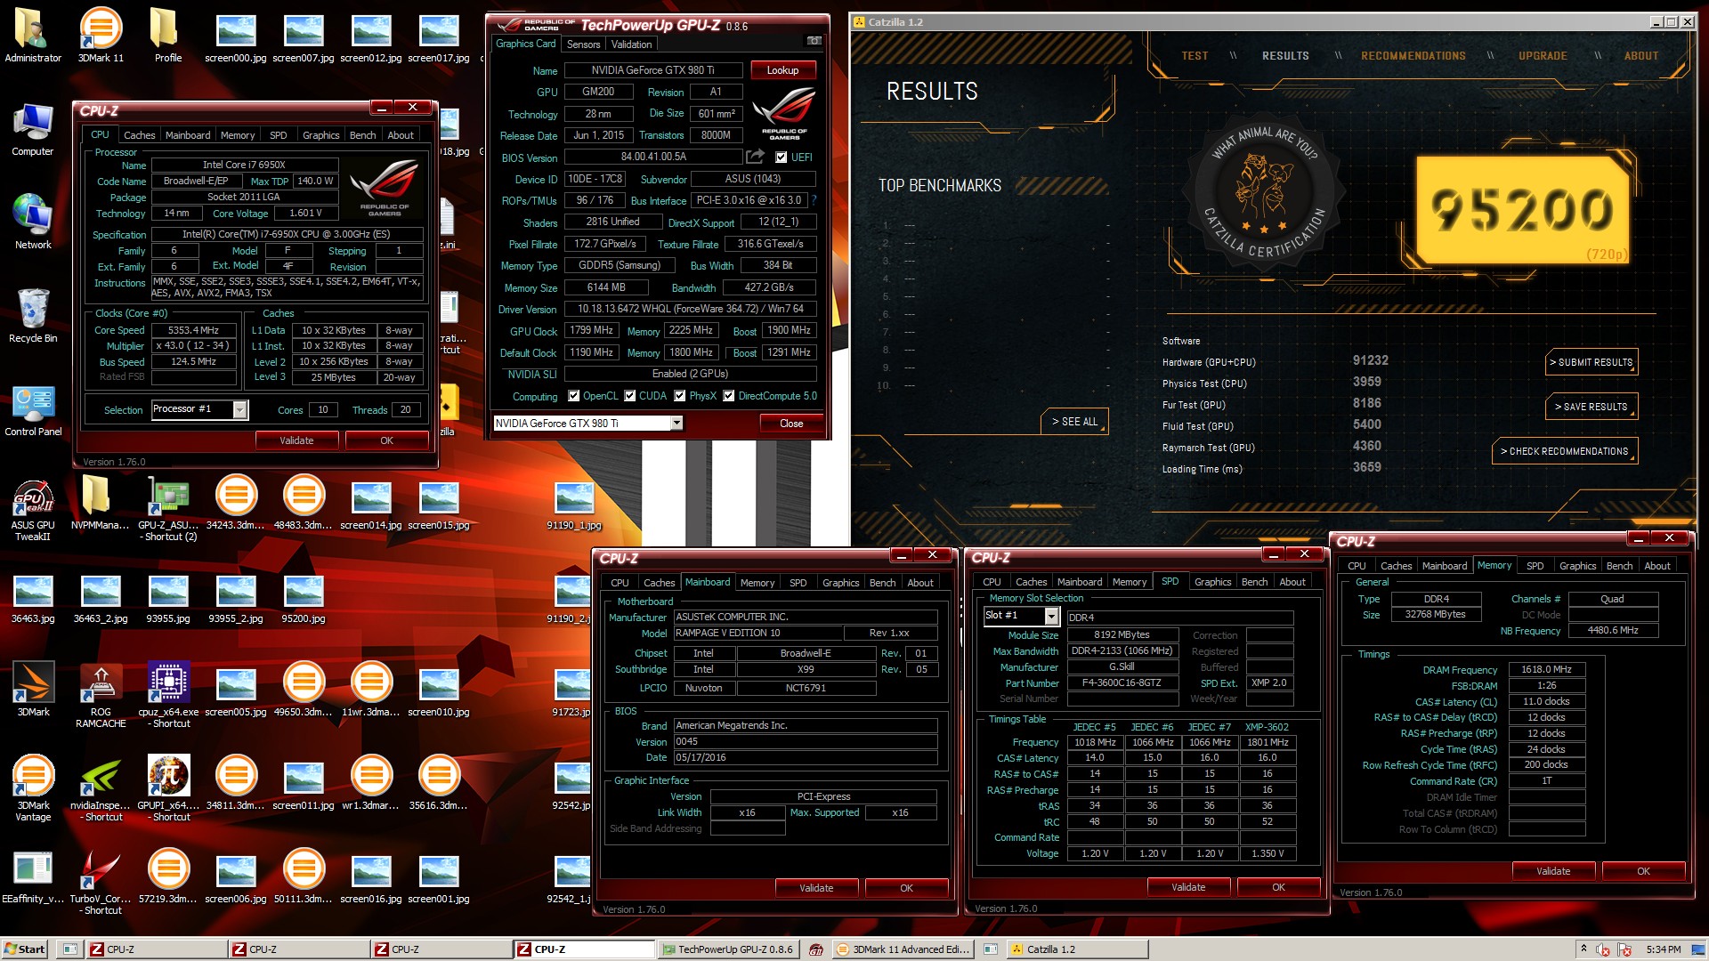Click the RAMPAGE V EDITION 10 model field
The image size is (1709, 961).
click(x=756, y=633)
